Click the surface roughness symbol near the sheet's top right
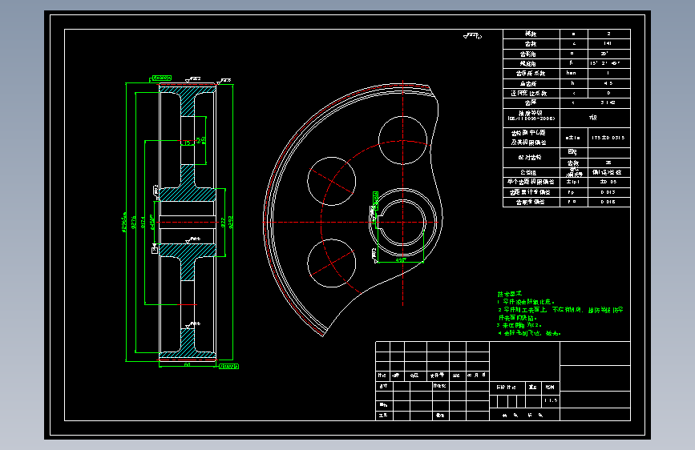 click(x=472, y=36)
